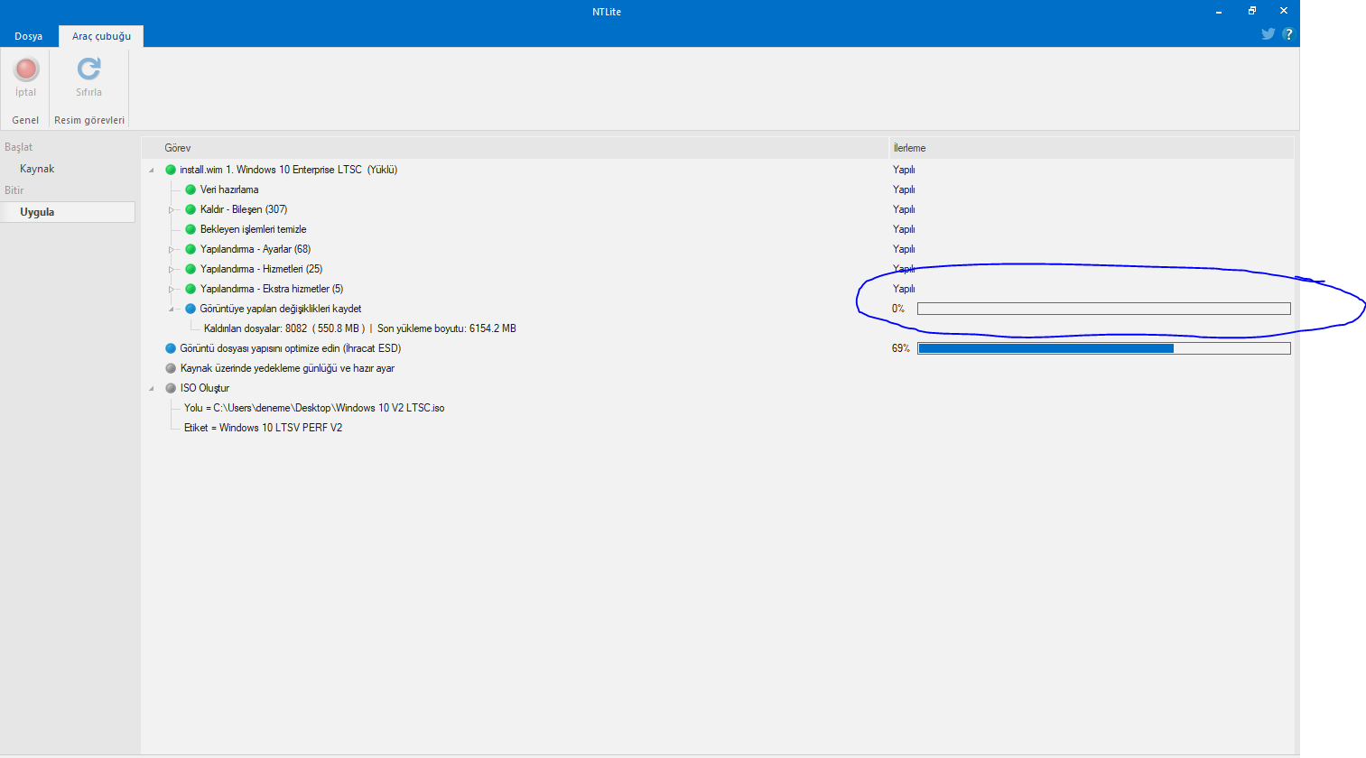1366x758 pixels.
Task: Switch to Araç çubuğu tab
Action: tap(101, 36)
